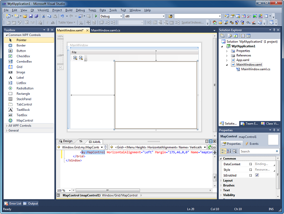Screen dimensions: 284x214
Task: Click the Style property marker square
Action: click(x=250, y=169)
